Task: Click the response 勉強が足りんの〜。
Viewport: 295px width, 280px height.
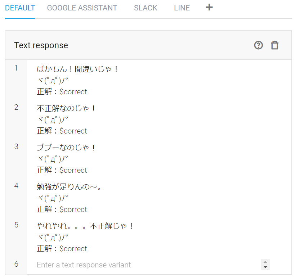Action: pyautogui.click(x=71, y=187)
